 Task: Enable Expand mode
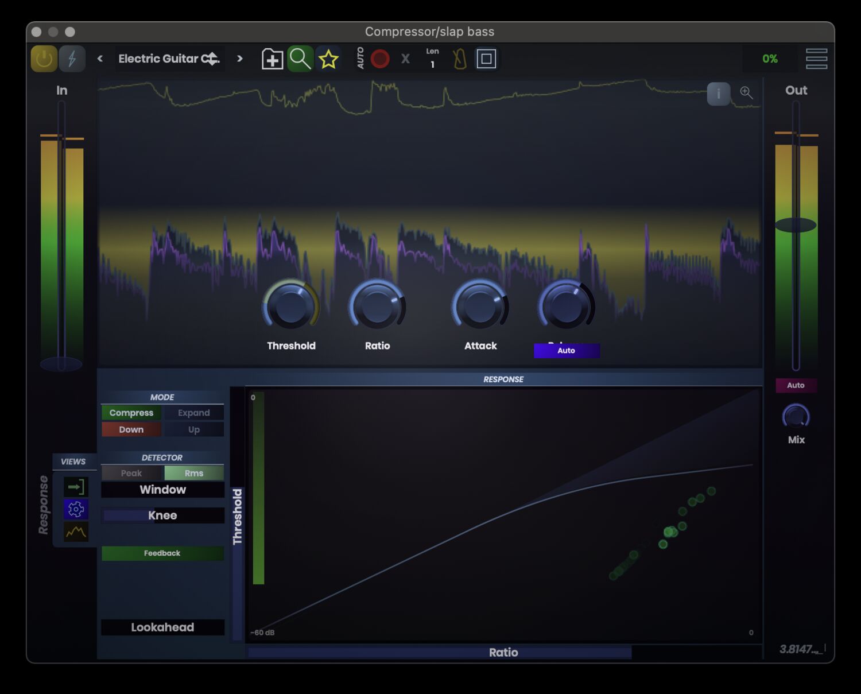(193, 413)
